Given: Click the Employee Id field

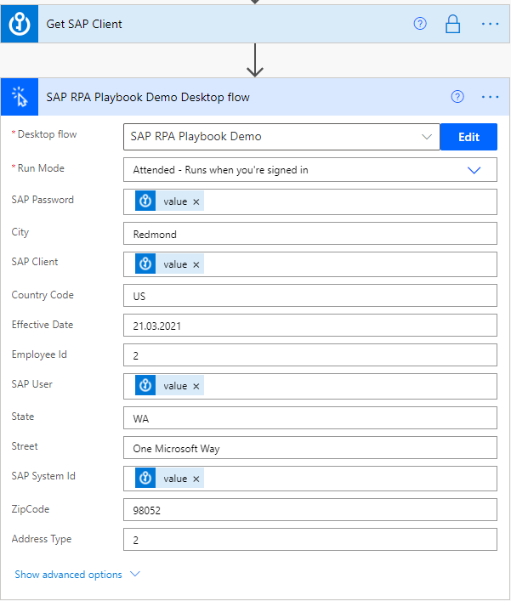Looking at the screenshot, I should click(x=310, y=355).
